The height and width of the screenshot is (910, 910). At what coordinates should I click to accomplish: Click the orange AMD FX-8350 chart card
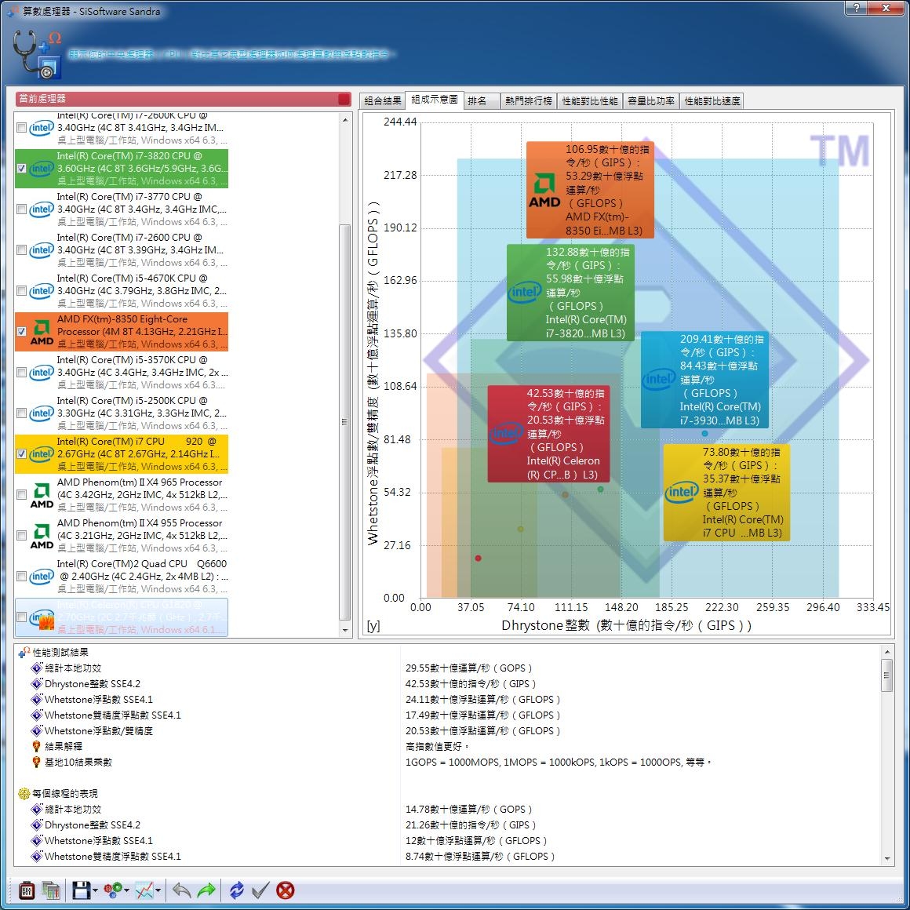(590, 190)
